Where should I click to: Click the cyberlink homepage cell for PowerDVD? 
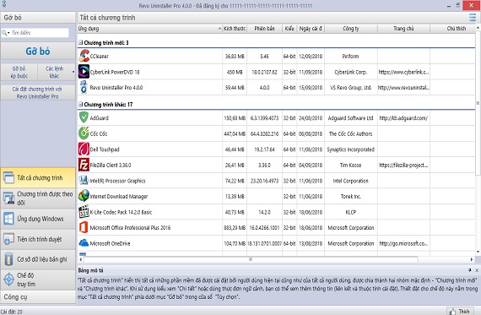pos(403,72)
